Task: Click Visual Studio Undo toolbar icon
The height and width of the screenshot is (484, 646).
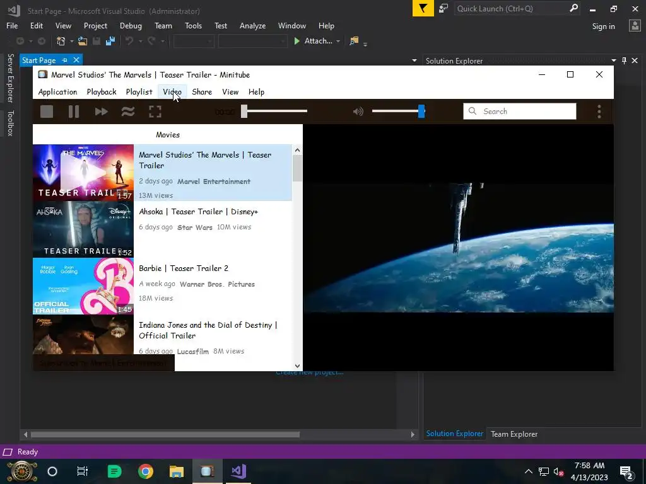Action: point(129,41)
